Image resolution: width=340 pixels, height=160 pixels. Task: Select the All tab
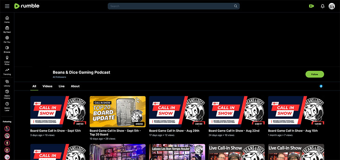point(34,86)
